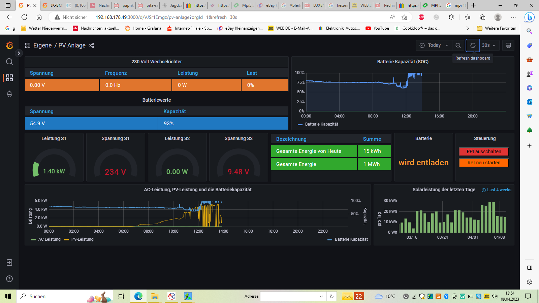The image size is (539, 303).
Task: Click the refresh dashboard icon
Action: pyautogui.click(x=473, y=45)
